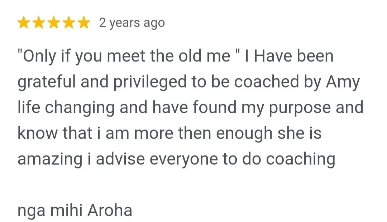Click the word "coached" before "by Amy"
The image size is (387, 222).
(x=266, y=83)
